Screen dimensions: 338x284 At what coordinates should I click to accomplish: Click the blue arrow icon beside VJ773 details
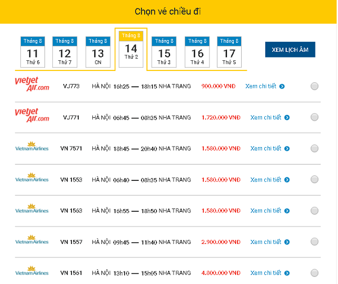click(x=282, y=86)
